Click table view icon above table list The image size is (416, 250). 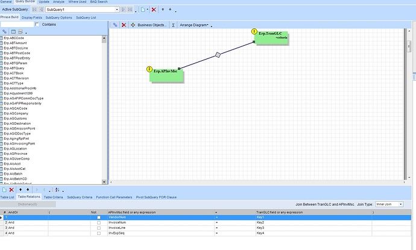click(x=13, y=32)
